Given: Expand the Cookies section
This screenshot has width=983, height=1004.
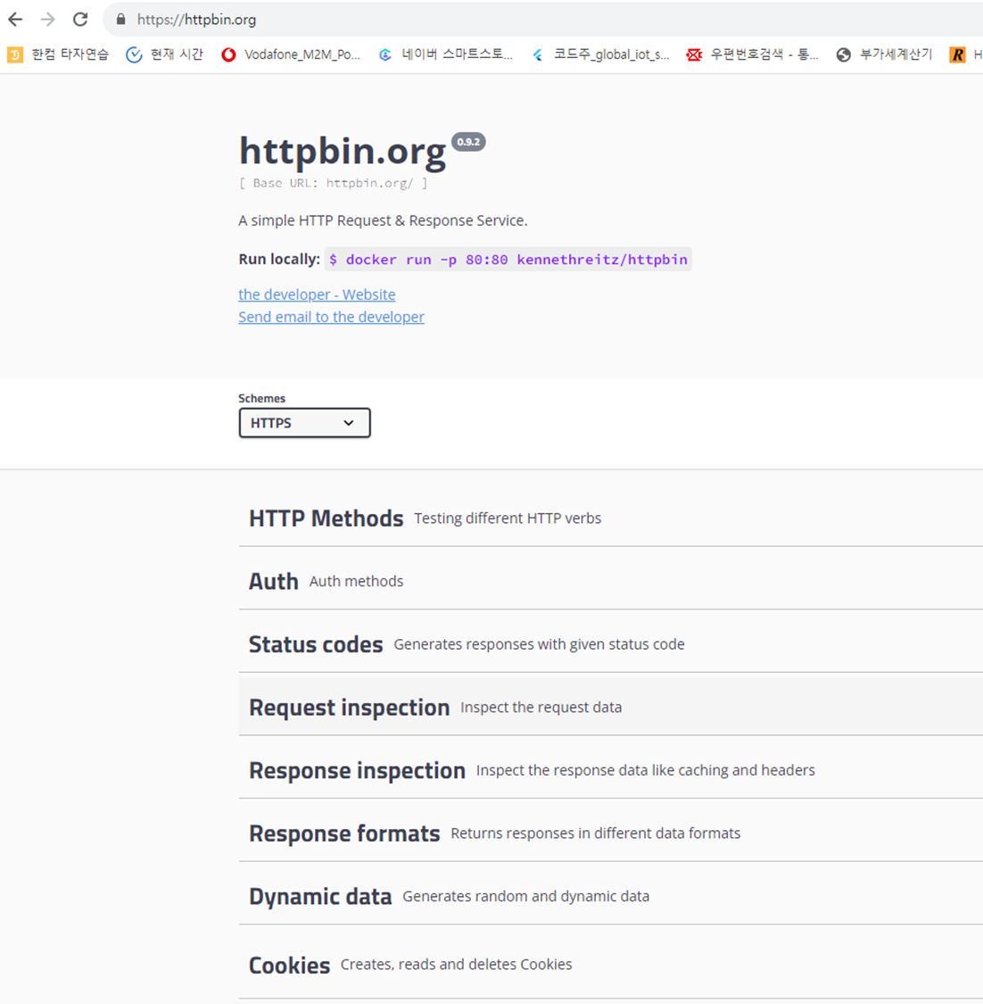Looking at the screenshot, I should click(610, 965).
